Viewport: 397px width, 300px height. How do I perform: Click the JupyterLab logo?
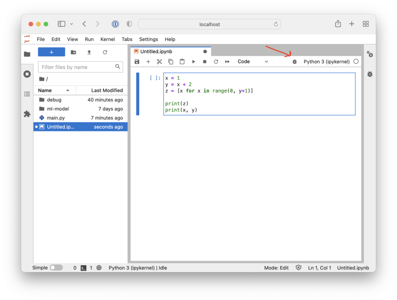27,39
